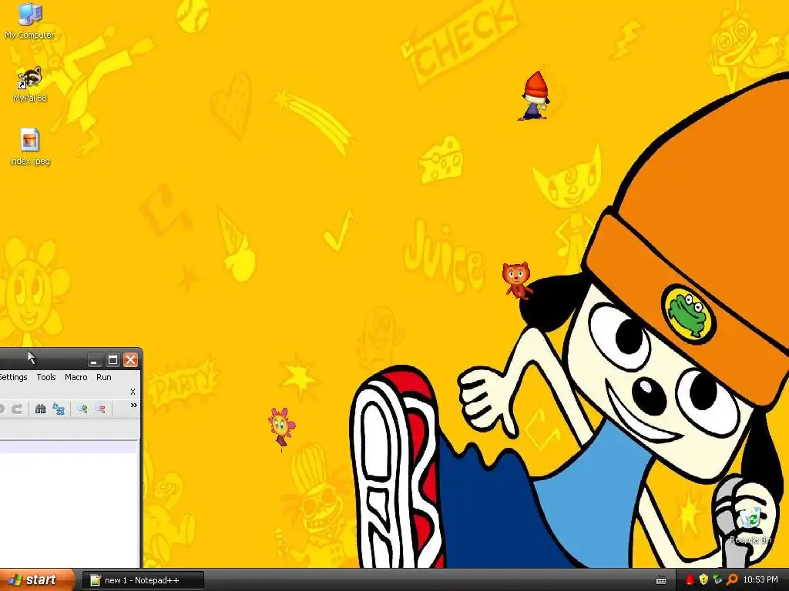The image size is (789, 591).
Task: Select the MyPal 68 browser shortcut
Action: (x=30, y=85)
